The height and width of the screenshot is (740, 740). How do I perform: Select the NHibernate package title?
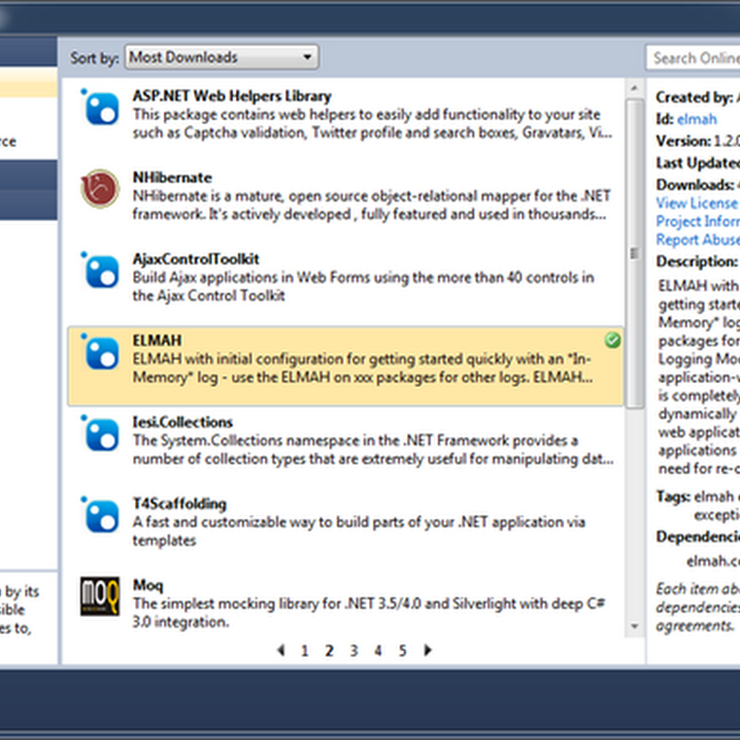(x=172, y=178)
